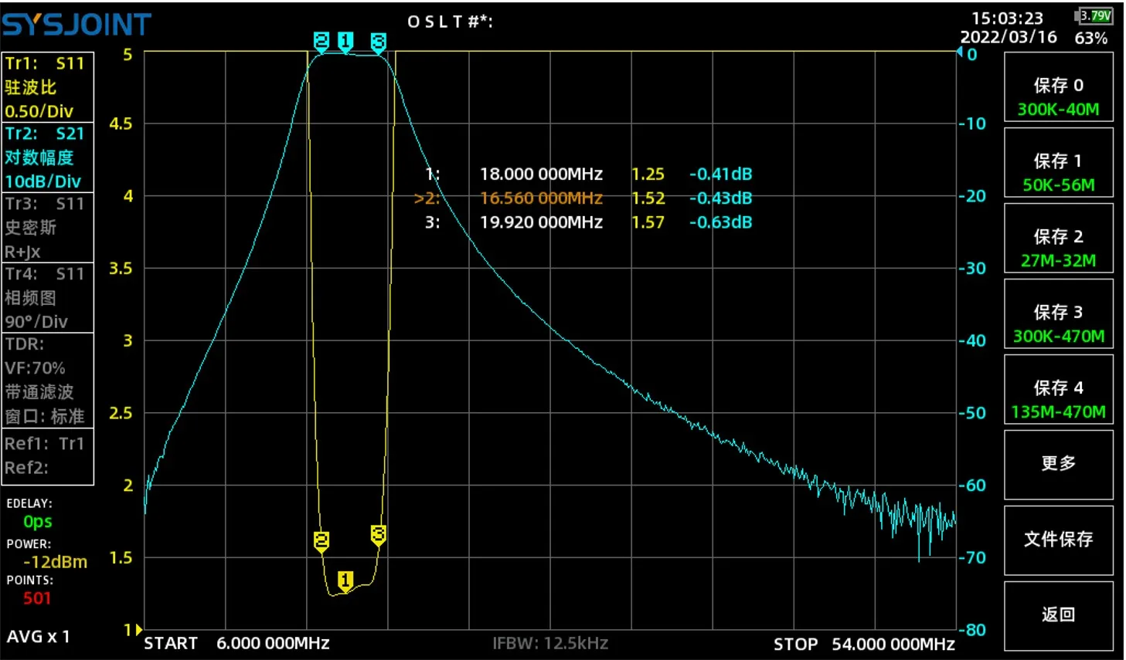Tap the -0.63dB value of marker 3
This screenshot has width=1126, height=660.
click(720, 222)
